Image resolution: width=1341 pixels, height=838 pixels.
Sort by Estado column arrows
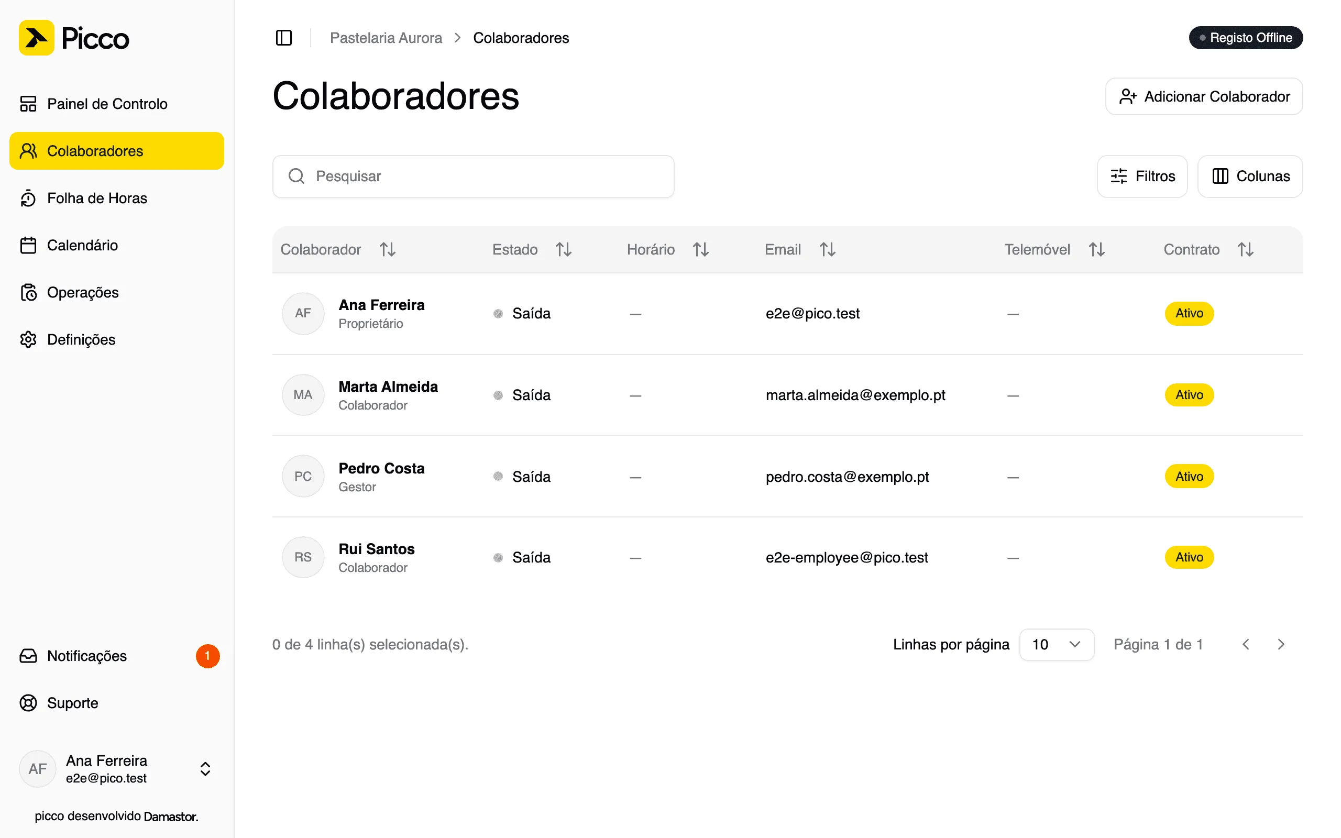coord(564,249)
